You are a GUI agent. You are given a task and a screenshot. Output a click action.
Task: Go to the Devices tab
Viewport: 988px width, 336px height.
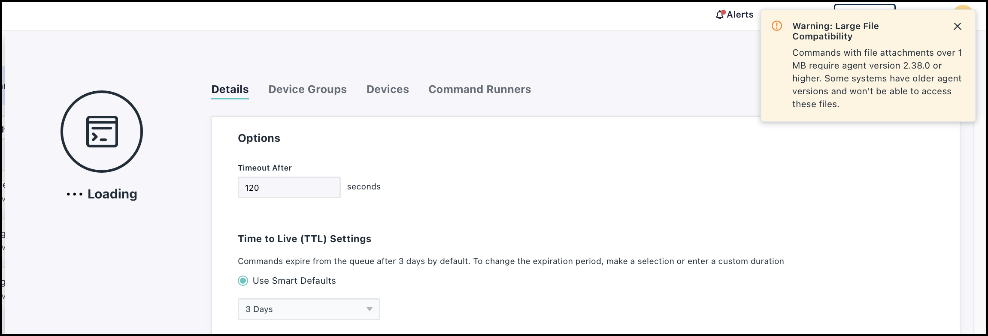coord(387,90)
